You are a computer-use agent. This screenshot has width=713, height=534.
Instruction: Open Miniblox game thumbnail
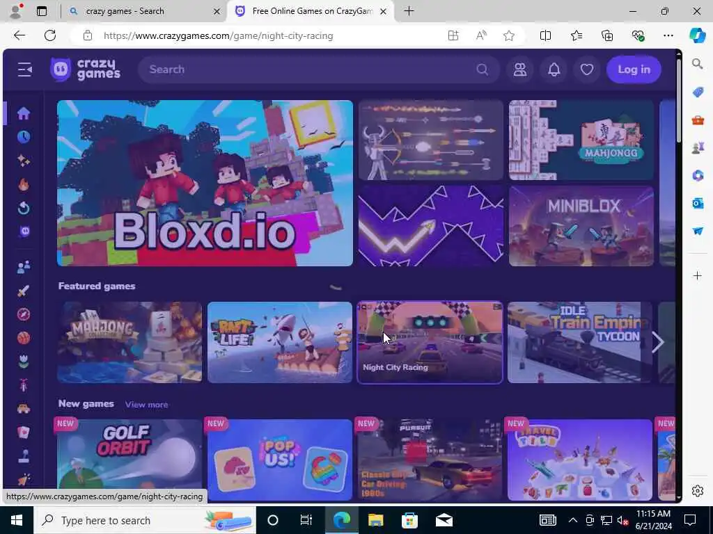point(581,226)
